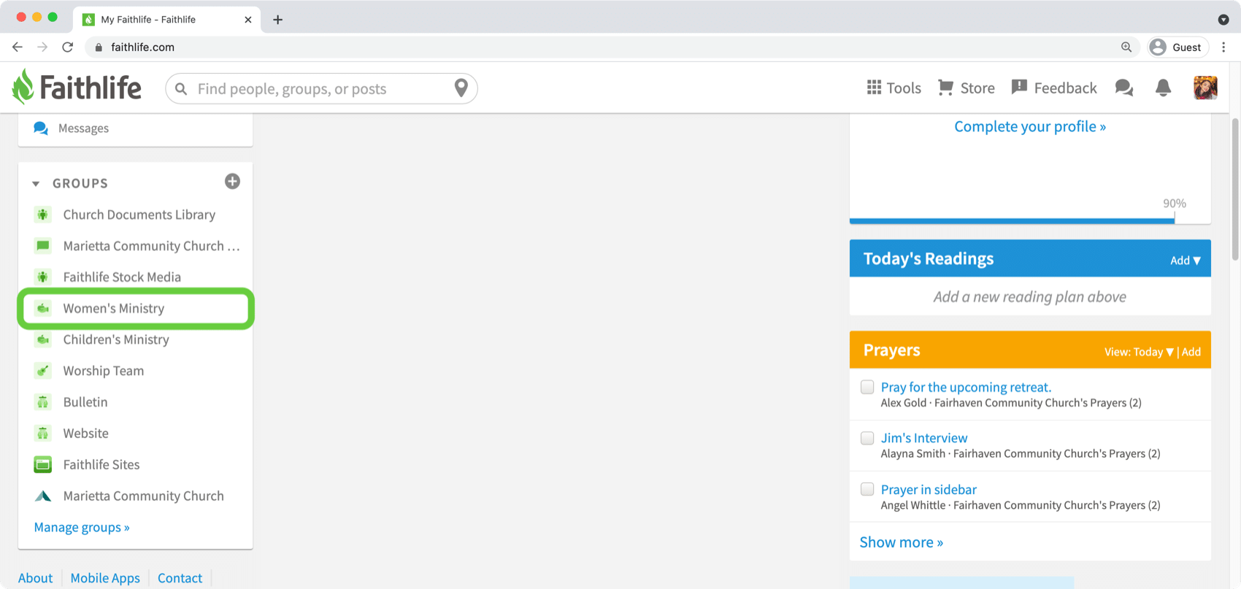Click Add in the Prayers header
1241x589 pixels.
coord(1191,352)
